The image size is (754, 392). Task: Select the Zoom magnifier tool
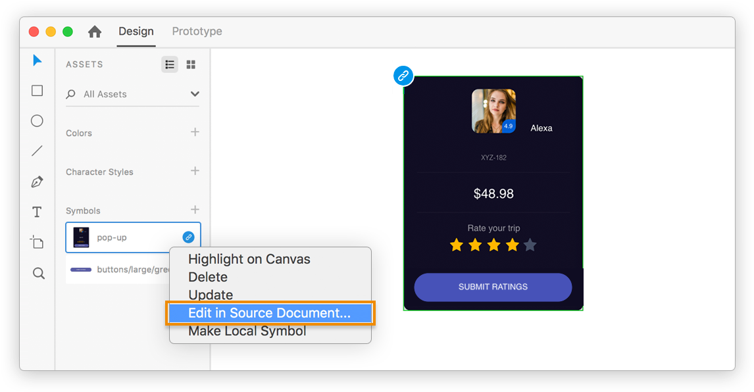click(38, 273)
